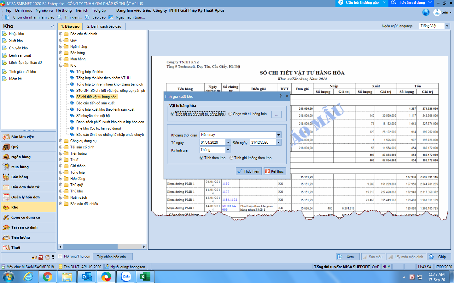Open Đến ngày date dropdown

point(278,142)
